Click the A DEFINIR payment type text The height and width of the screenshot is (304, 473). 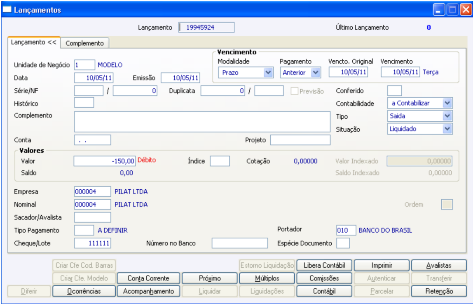click(x=113, y=230)
